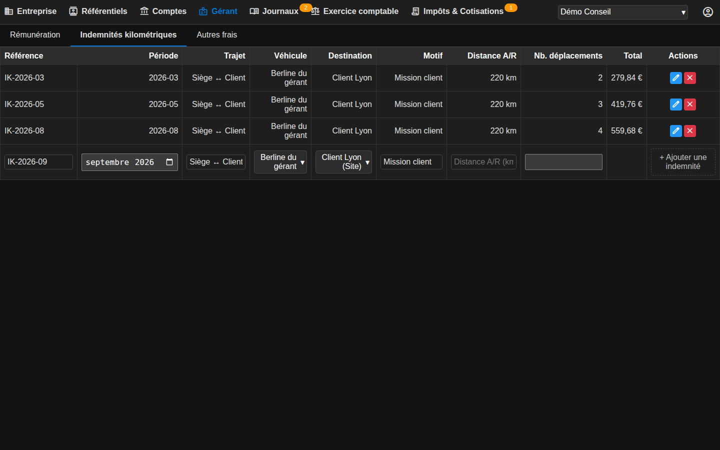Click the Référence column header
The image size is (720, 450).
click(38, 56)
